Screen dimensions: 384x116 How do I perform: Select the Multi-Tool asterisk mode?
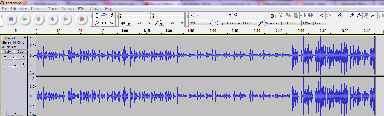(x=112, y=23)
